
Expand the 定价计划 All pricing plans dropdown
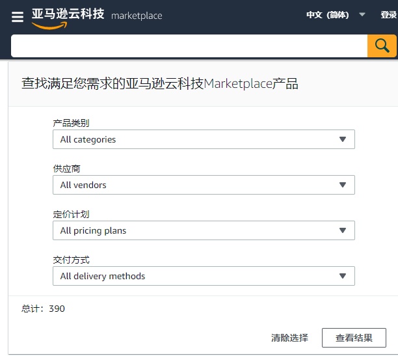point(204,230)
